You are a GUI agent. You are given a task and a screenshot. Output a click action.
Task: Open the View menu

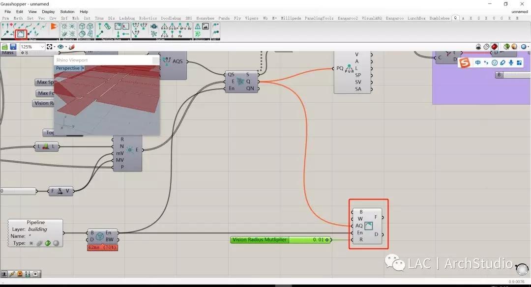(32, 11)
